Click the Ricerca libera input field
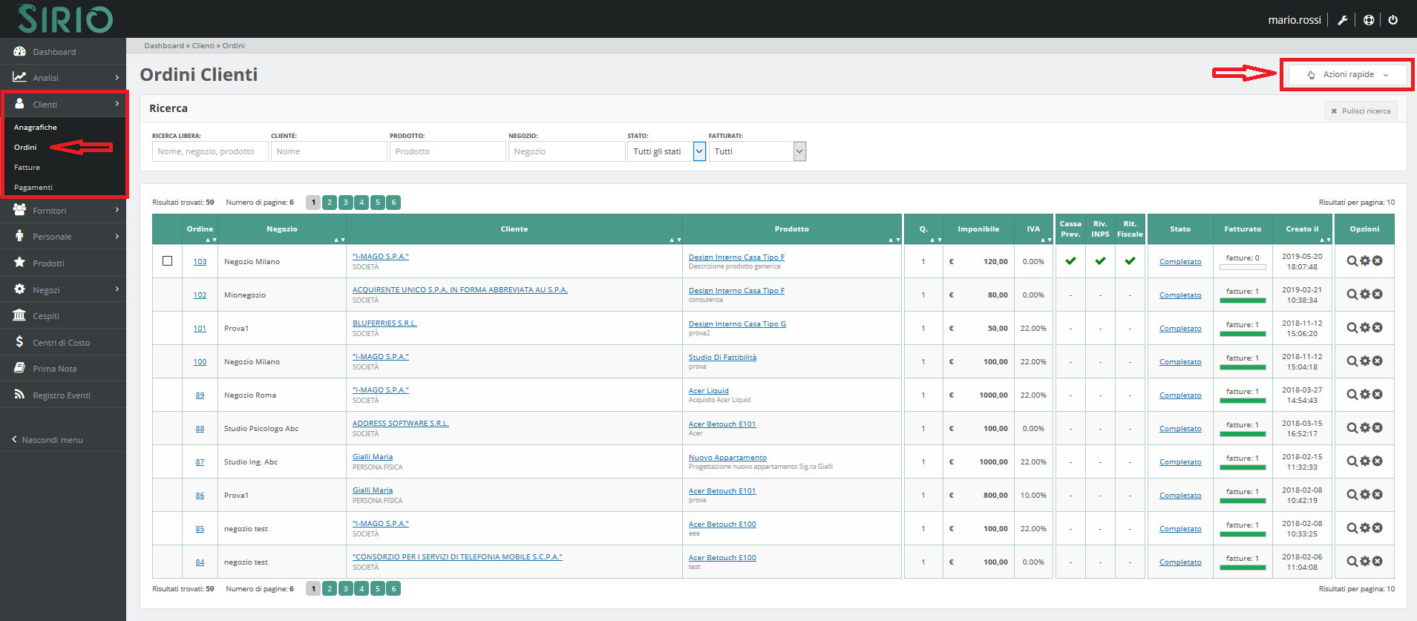1417x621 pixels. [209, 151]
